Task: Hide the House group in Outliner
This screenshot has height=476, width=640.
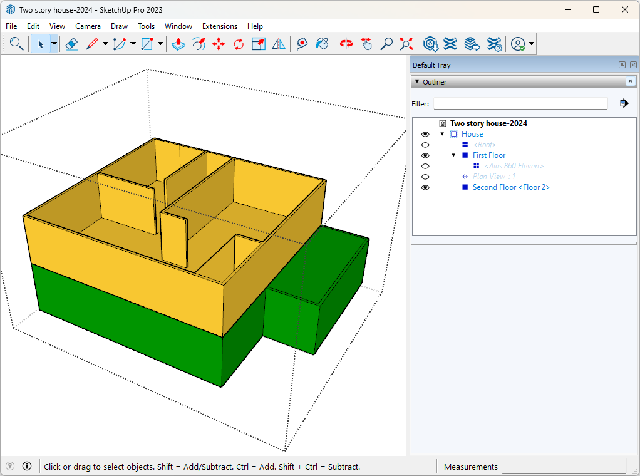Action: click(425, 134)
